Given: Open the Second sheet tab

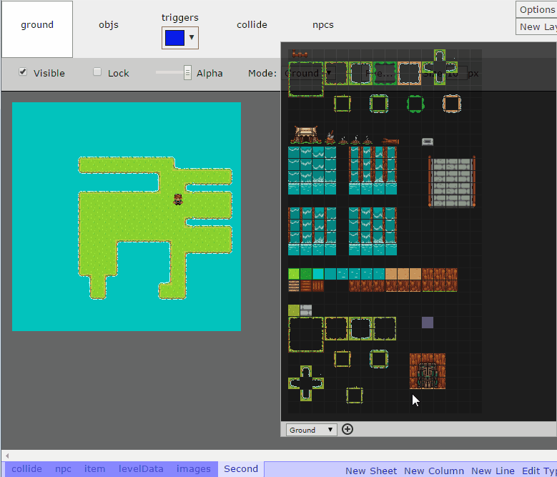Looking at the screenshot, I should (x=241, y=469).
